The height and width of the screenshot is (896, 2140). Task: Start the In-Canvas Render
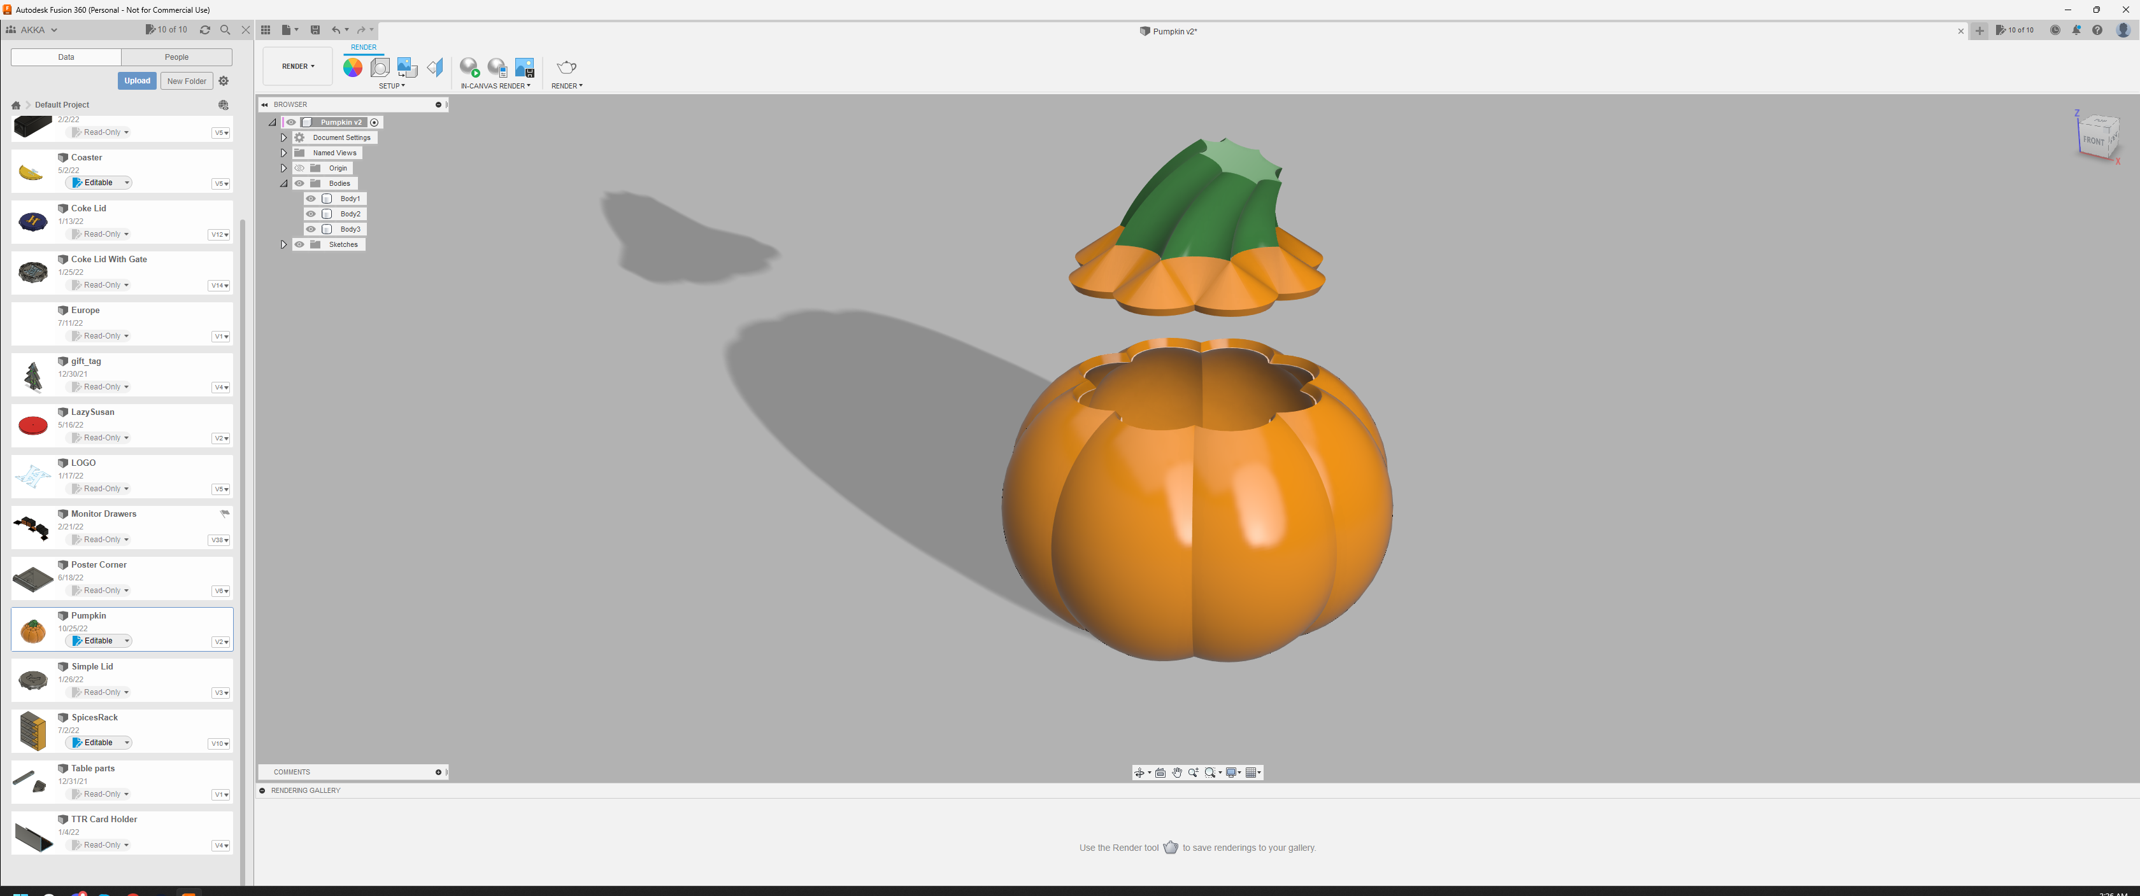pos(469,67)
